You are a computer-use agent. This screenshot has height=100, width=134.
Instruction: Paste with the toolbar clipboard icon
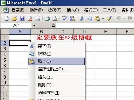(98, 18)
